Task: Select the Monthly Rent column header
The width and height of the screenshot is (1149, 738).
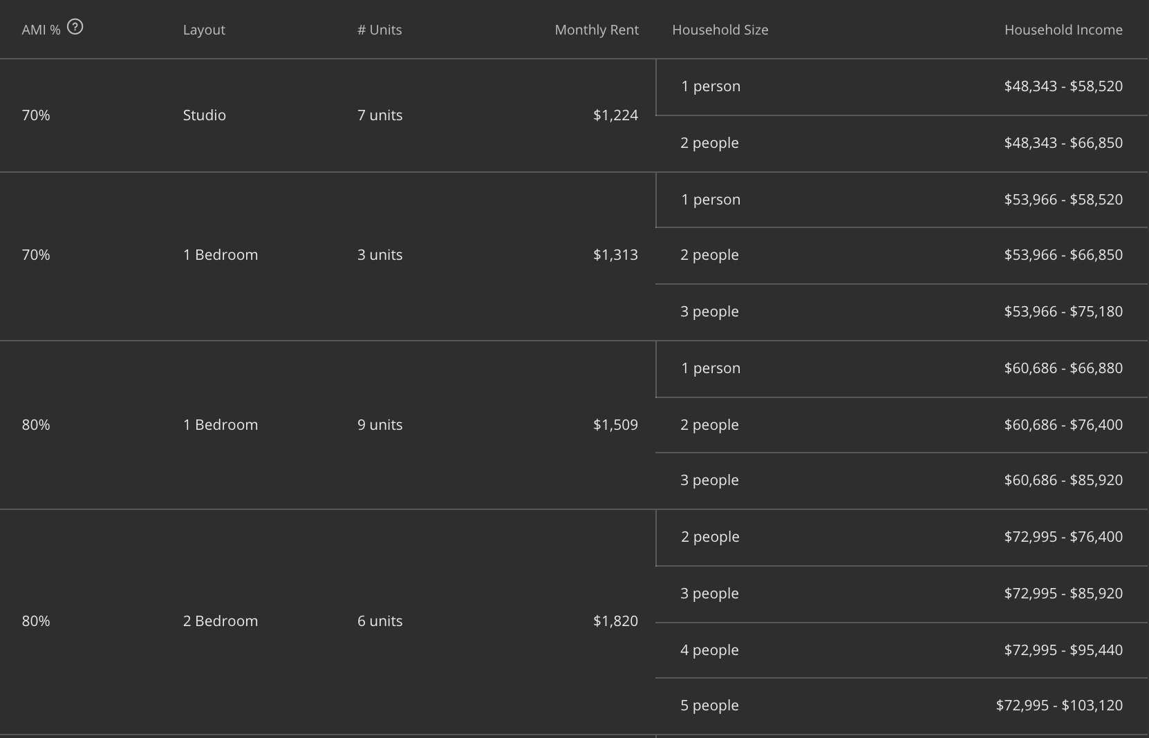Action: pos(596,30)
